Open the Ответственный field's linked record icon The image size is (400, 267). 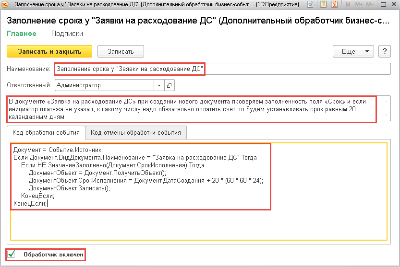(169, 85)
